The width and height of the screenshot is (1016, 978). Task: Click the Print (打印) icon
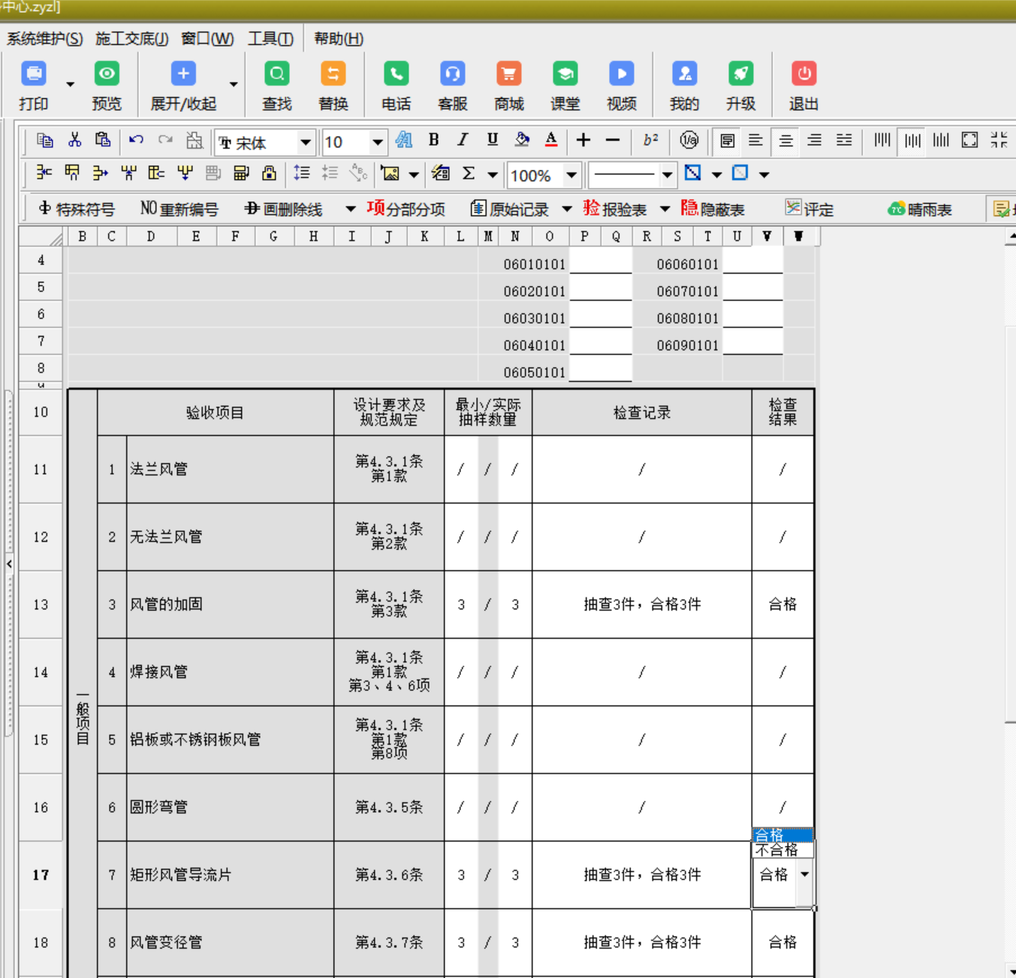(x=34, y=74)
